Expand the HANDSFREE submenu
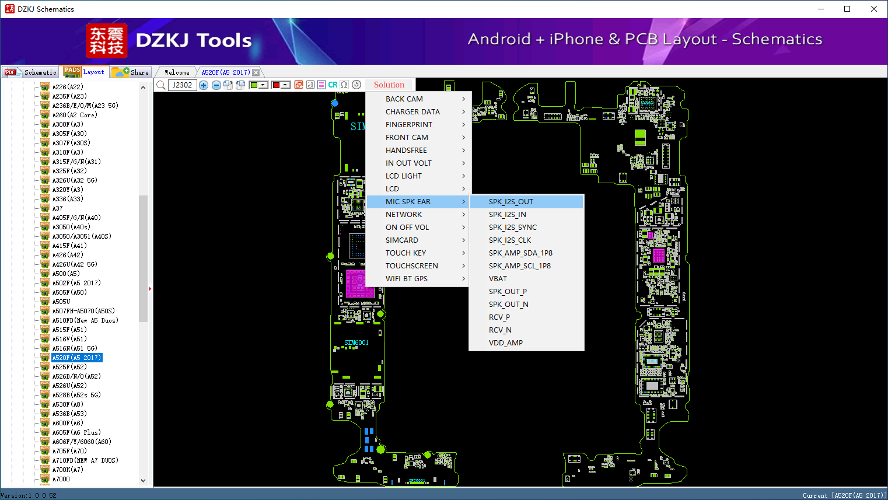 click(419, 151)
